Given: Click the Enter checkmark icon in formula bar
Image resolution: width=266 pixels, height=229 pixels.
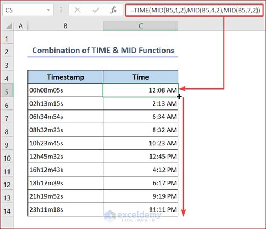Looking at the screenshot, I should [95, 10].
